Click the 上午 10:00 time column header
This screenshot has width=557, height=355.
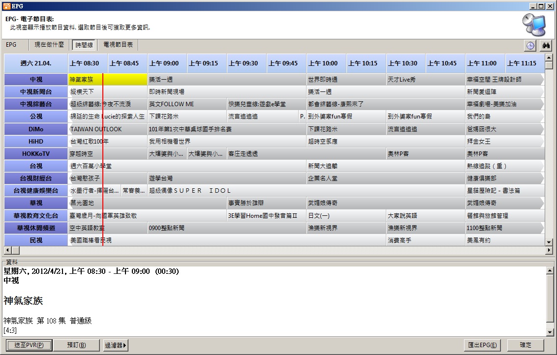tap(326, 63)
